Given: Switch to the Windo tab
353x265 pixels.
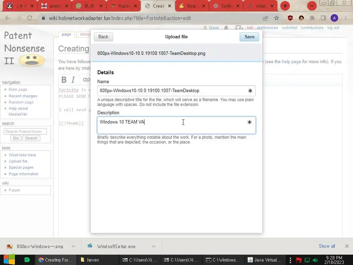Looking at the screenshot, I should pyautogui.click(x=260, y=6).
